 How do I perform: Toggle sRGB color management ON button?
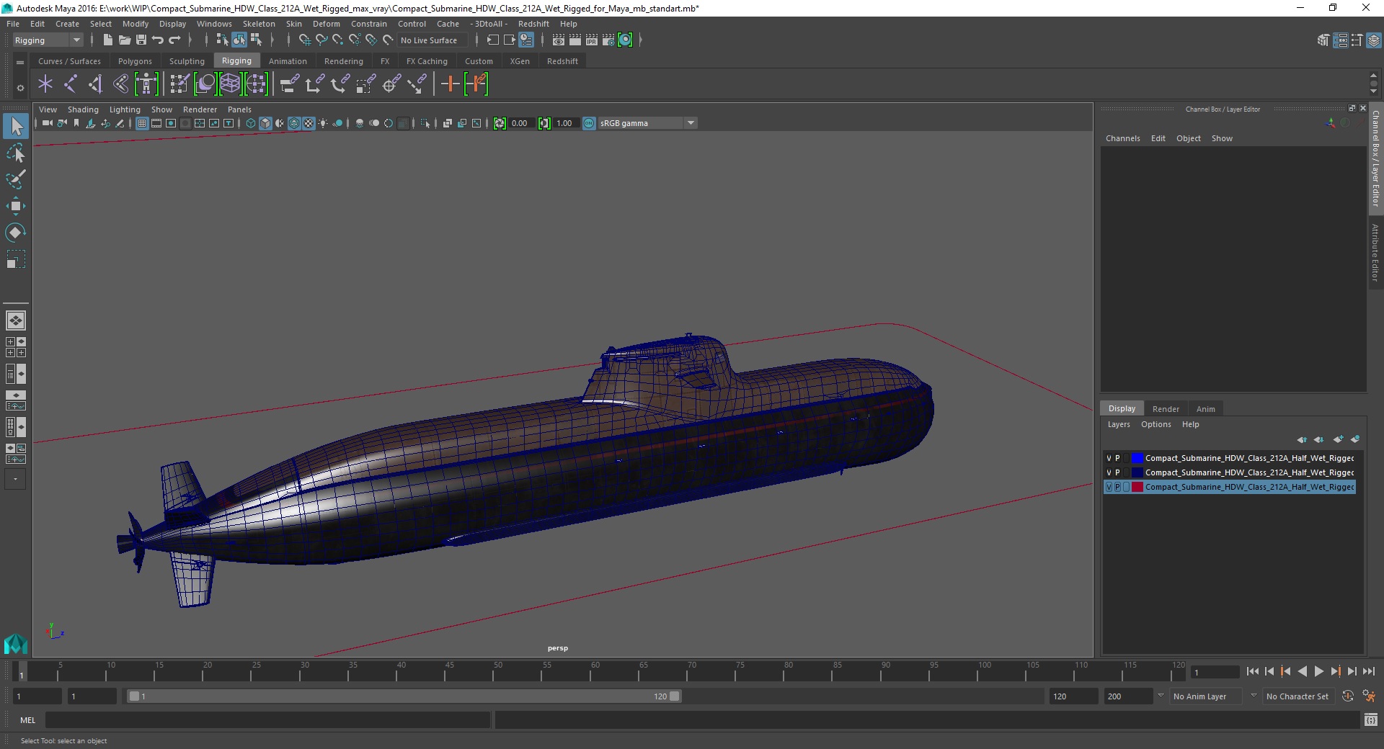[x=589, y=123]
